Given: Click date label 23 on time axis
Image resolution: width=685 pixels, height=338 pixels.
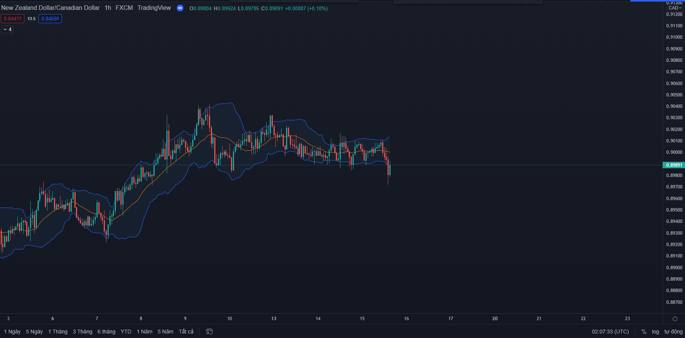Looking at the screenshot, I should [x=628, y=319].
